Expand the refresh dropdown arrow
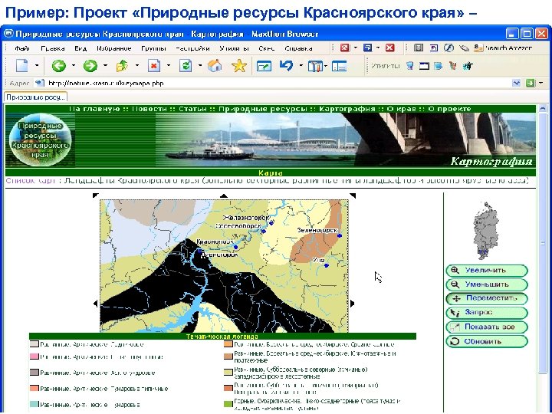The width and height of the screenshot is (552, 414). tap(199, 65)
